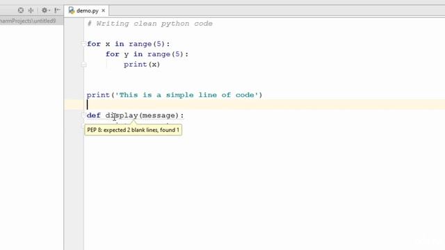Click the PEP 8 expected 2 blank lines tooltip
Screen dimensions: 445x250
tap(133, 130)
